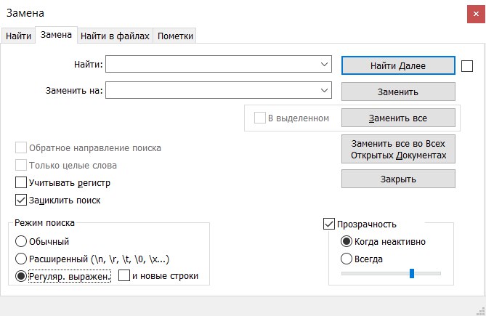The width and height of the screenshot is (486, 316).
Task: Expand the Найти field dropdown history
Action: pyautogui.click(x=325, y=65)
